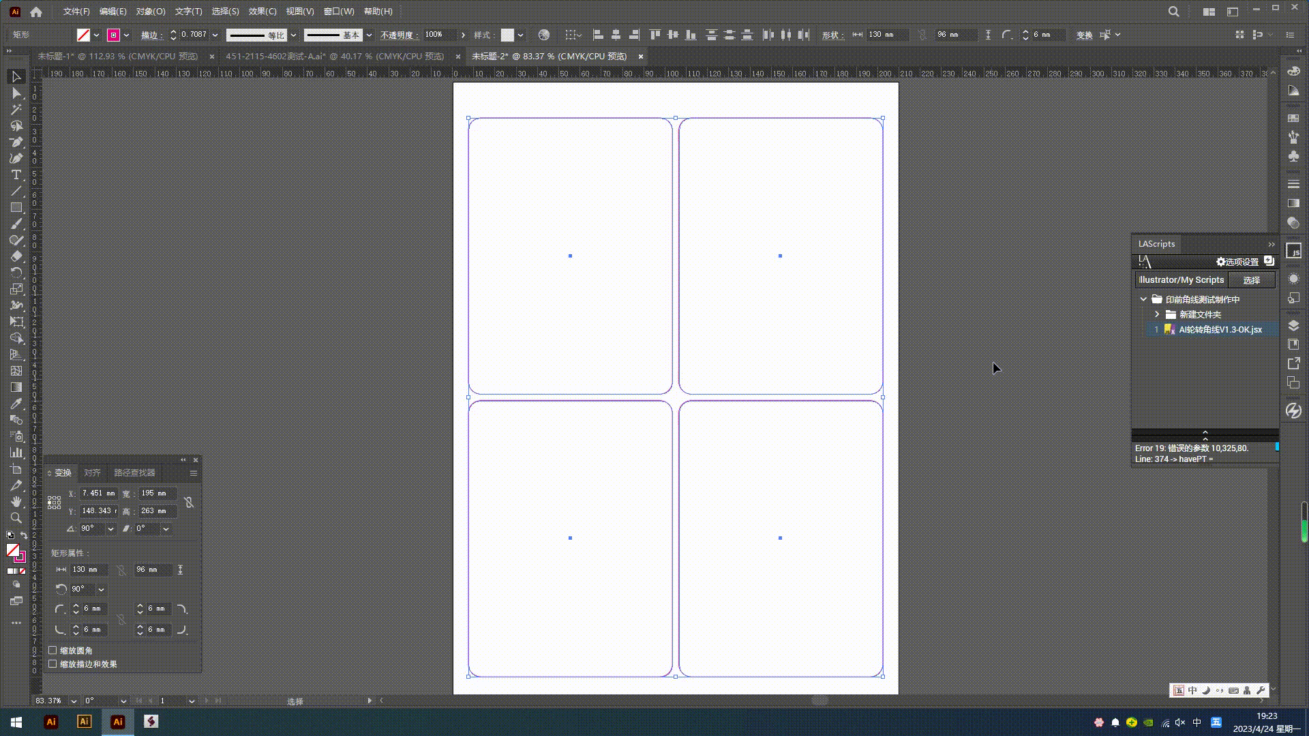Select the Rectangle tool in toolbox
The height and width of the screenshot is (736, 1309).
coord(16,207)
